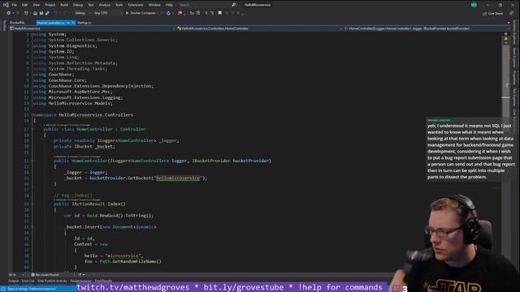
Task: Open the Edit menu
Action: [x=25, y=5]
